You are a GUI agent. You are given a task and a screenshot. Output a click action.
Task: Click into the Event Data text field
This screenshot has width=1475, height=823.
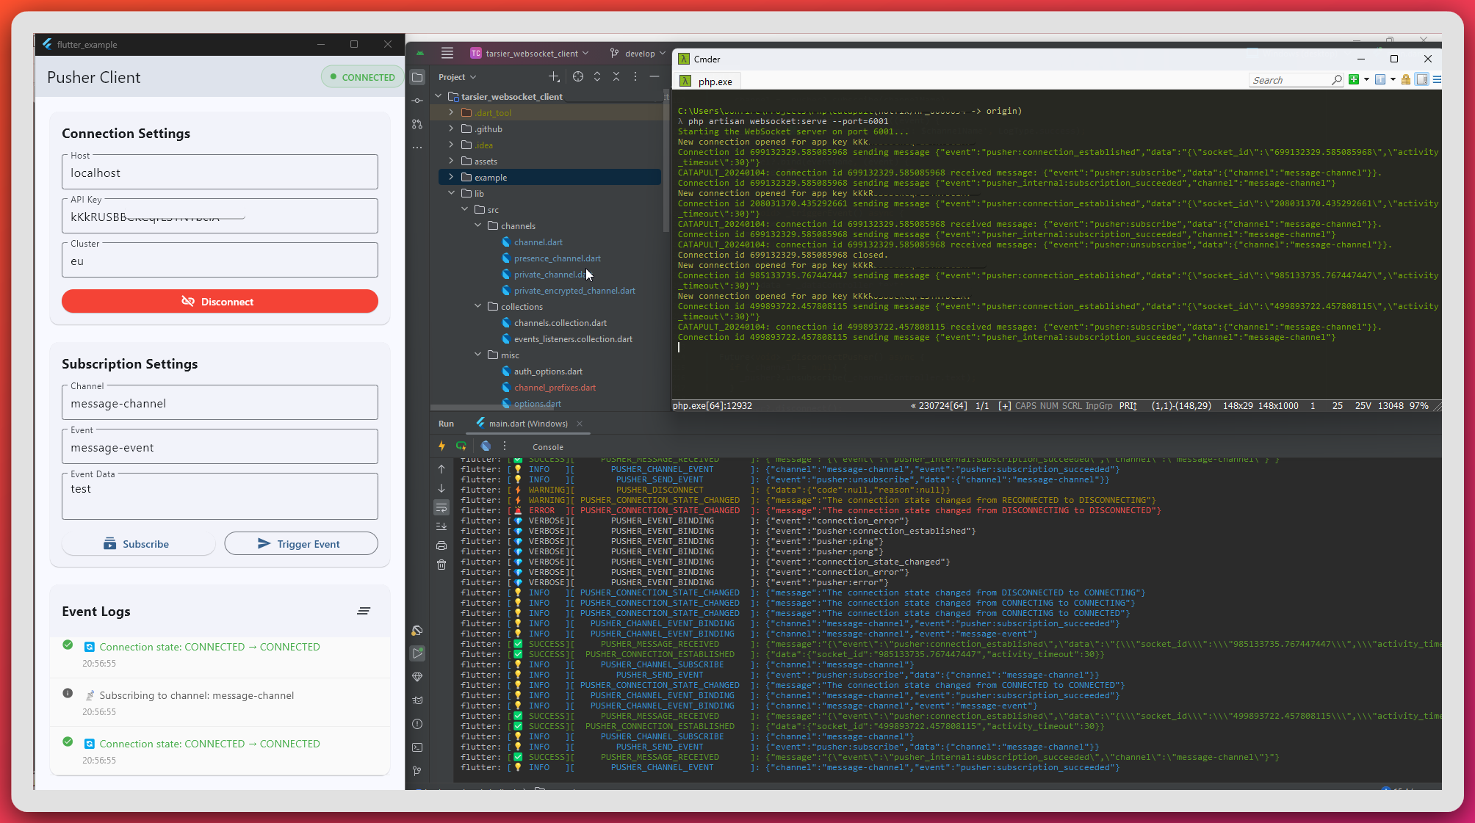point(220,498)
